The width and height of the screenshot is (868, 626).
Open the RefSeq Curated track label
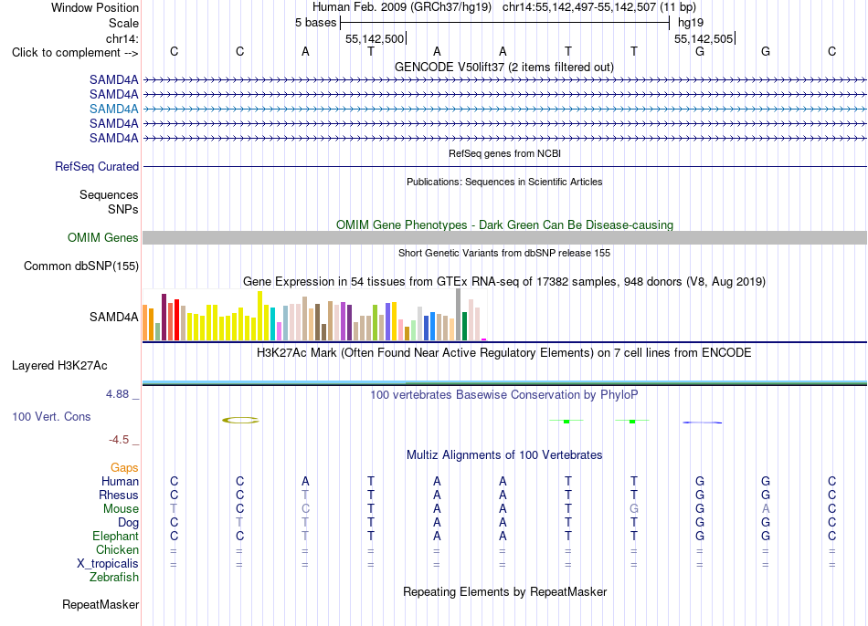pyautogui.click(x=97, y=166)
